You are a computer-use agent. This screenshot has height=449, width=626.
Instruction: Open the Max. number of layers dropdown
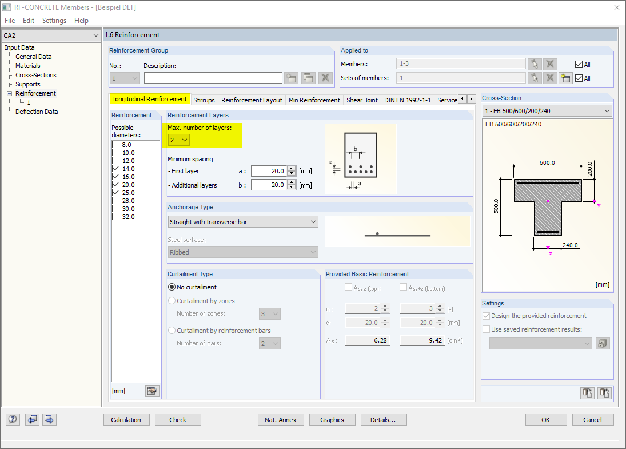coord(178,140)
